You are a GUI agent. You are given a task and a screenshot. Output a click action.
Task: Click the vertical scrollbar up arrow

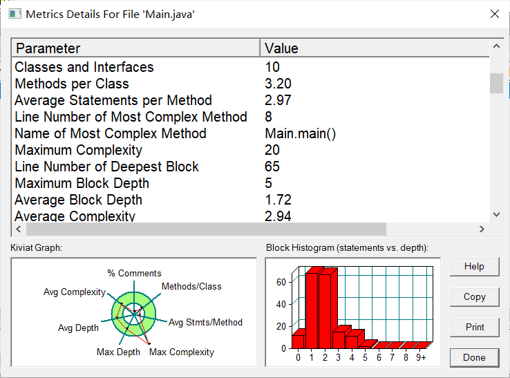(x=496, y=46)
